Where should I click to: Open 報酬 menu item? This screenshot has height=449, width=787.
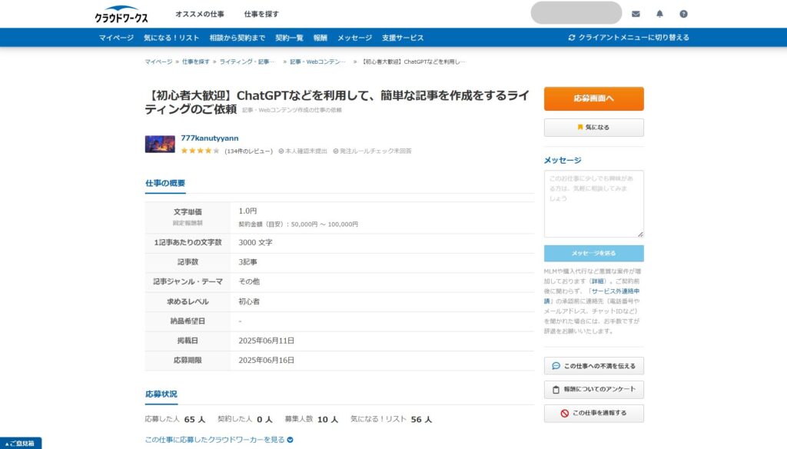pyautogui.click(x=320, y=38)
